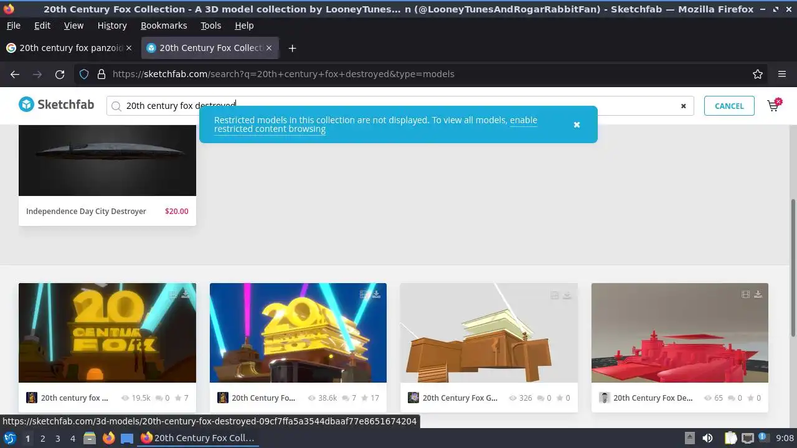View site security info via the padlock icon
The height and width of the screenshot is (448, 797).
(101, 74)
